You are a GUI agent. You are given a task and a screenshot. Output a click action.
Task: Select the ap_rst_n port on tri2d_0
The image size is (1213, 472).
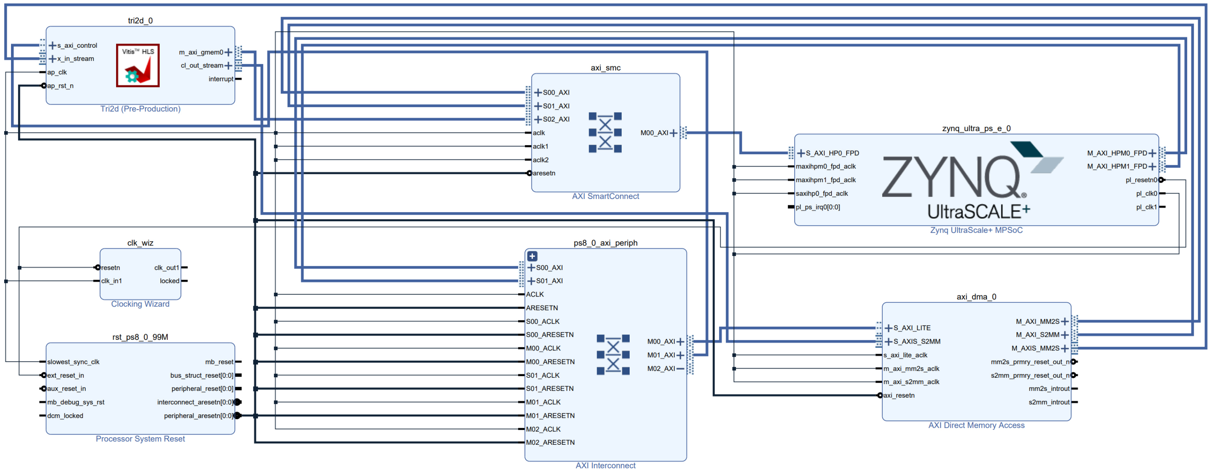60,86
